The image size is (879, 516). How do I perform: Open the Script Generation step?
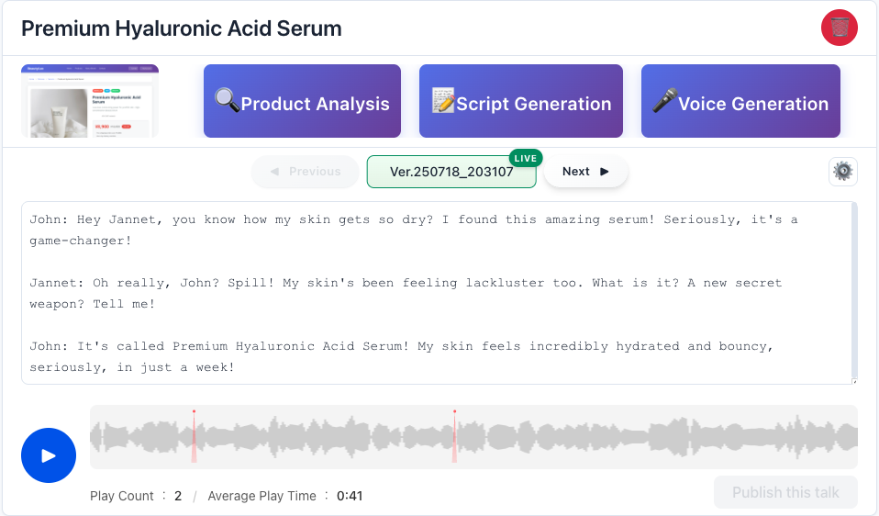(x=521, y=101)
